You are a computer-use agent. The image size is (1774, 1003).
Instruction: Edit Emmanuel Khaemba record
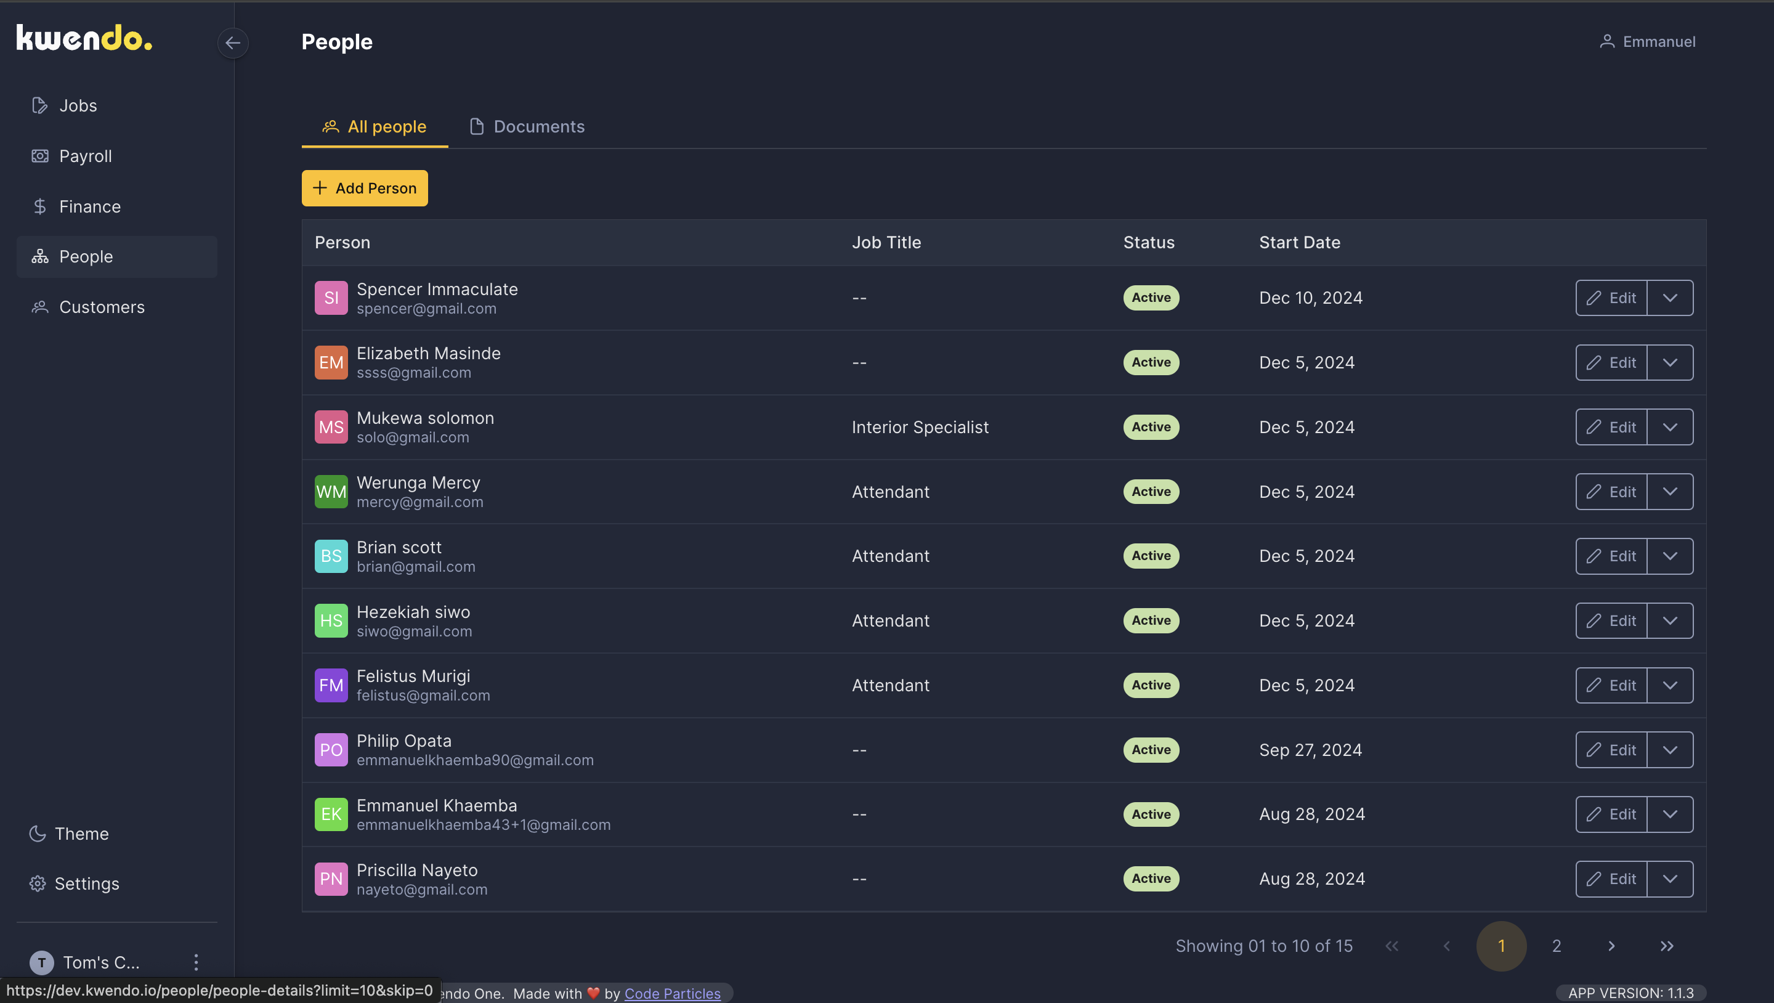coord(1611,814)
